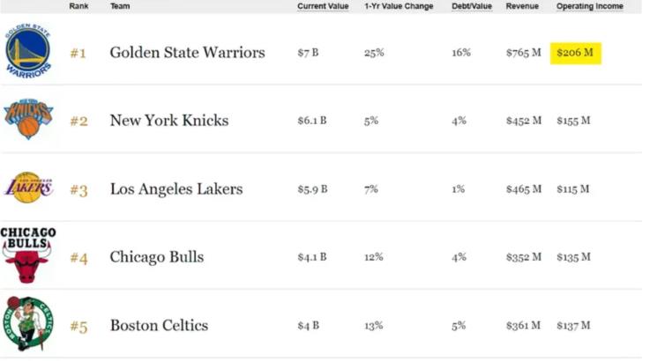The height and width of the screenshot is (361, 650).
Task: Select Los Angeles Lakers team name
Action: click(176, 188)
